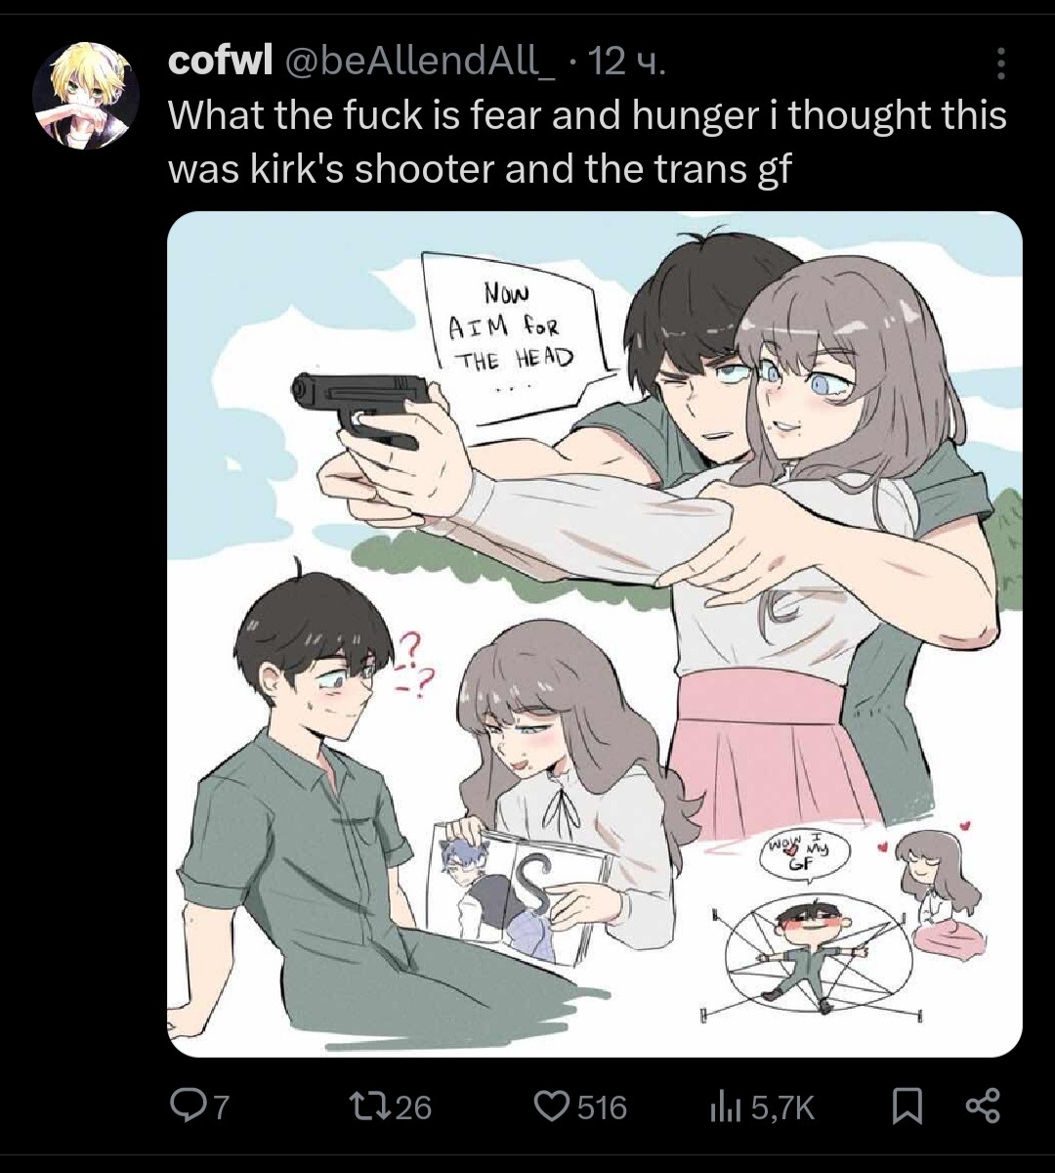Click the repost arrows icon

point(378,1106)
